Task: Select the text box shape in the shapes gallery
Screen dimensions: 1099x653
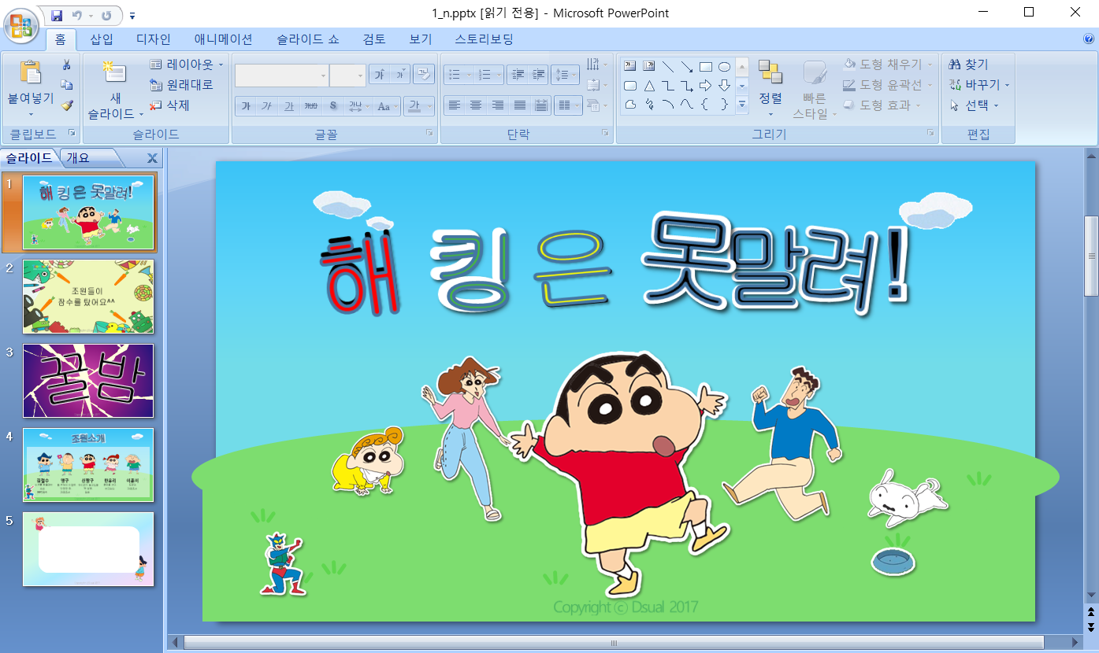Action: pyautogui.click(x=630, y=66)
